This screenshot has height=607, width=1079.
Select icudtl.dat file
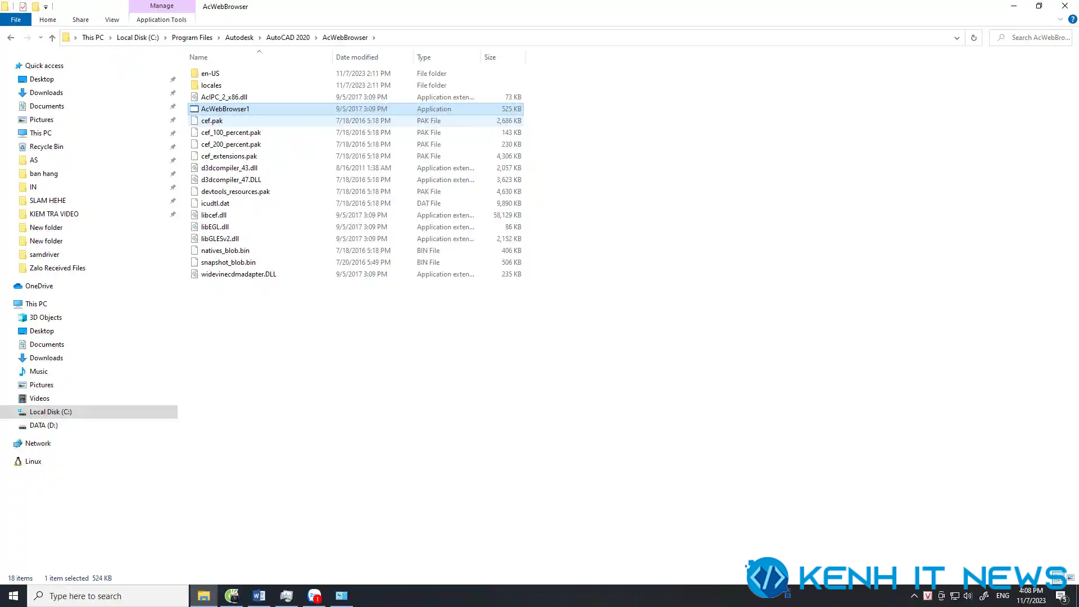coord(215,203)
